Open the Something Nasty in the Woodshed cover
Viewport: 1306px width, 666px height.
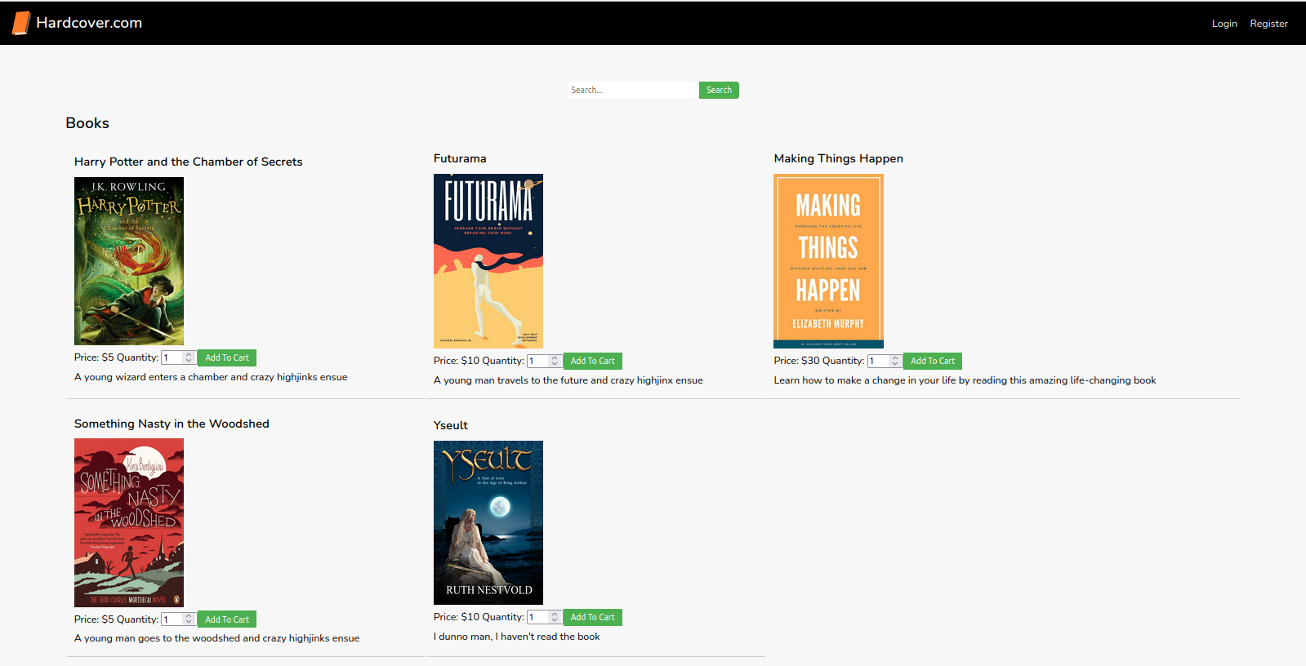(129, 522)
